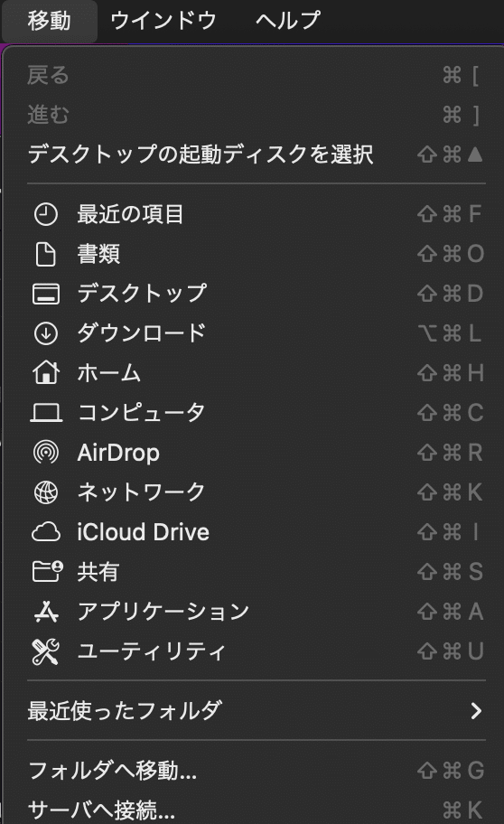The height and width of the screenshot is (824, 504).
Task: Click the laptop icon beside コンピュータ
Action: 46,413
